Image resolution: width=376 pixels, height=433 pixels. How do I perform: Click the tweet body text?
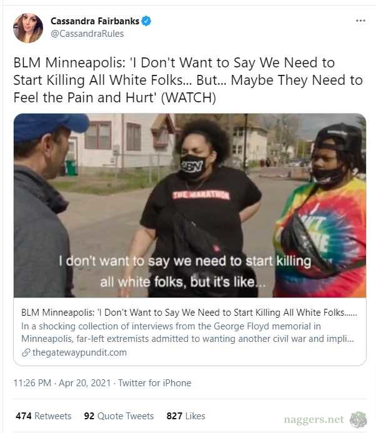click(188, 80)
